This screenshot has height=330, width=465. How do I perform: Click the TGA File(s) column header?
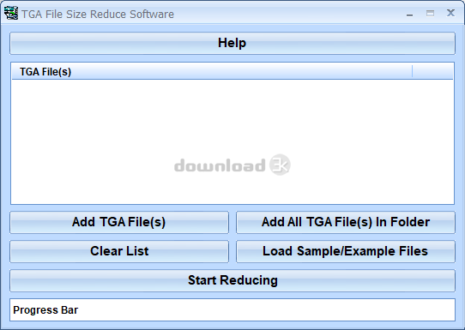click(212, 72)
